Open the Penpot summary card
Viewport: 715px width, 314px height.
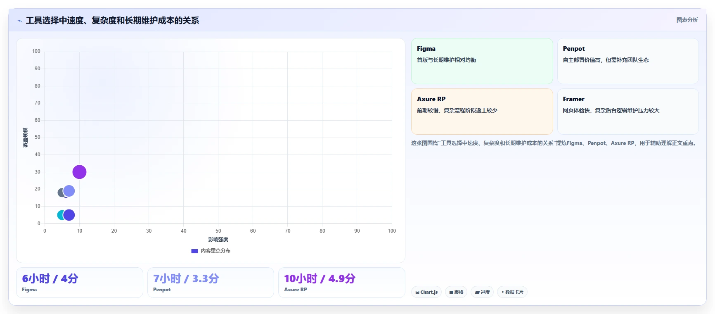coord(628,61)
